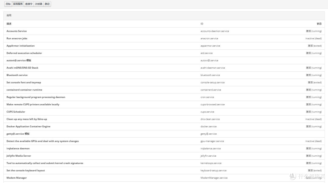Switch to the 计时器 (Timers) tab
Image resolution: width=328 pixels, height=183 pixels.
tap(39, 4)
